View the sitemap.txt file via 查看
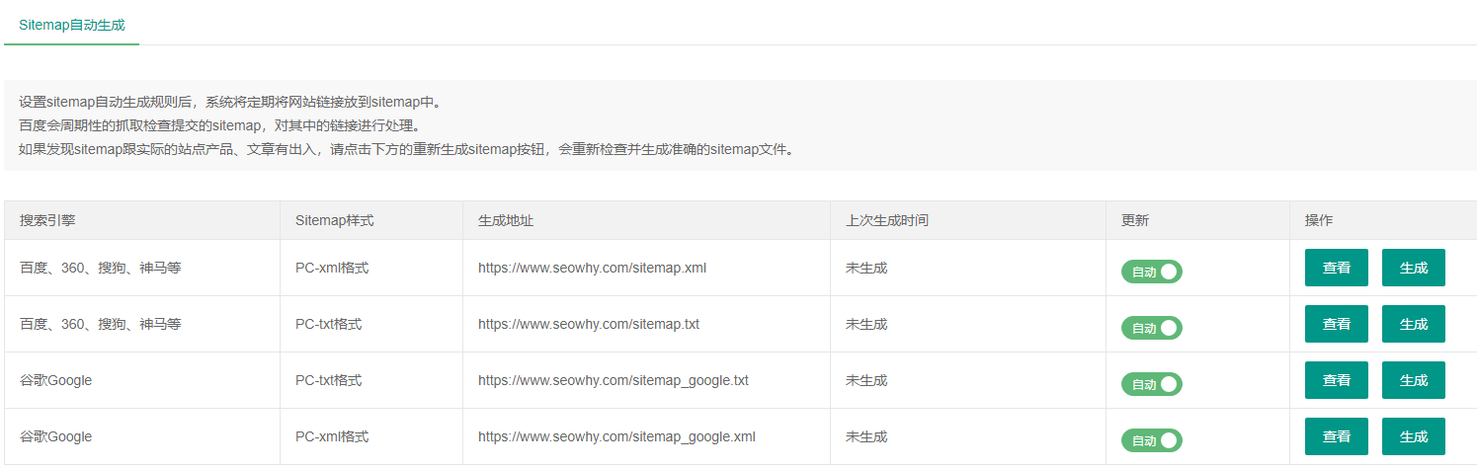Viewport: 1477px width, 470px height. tap(1336, 324)
